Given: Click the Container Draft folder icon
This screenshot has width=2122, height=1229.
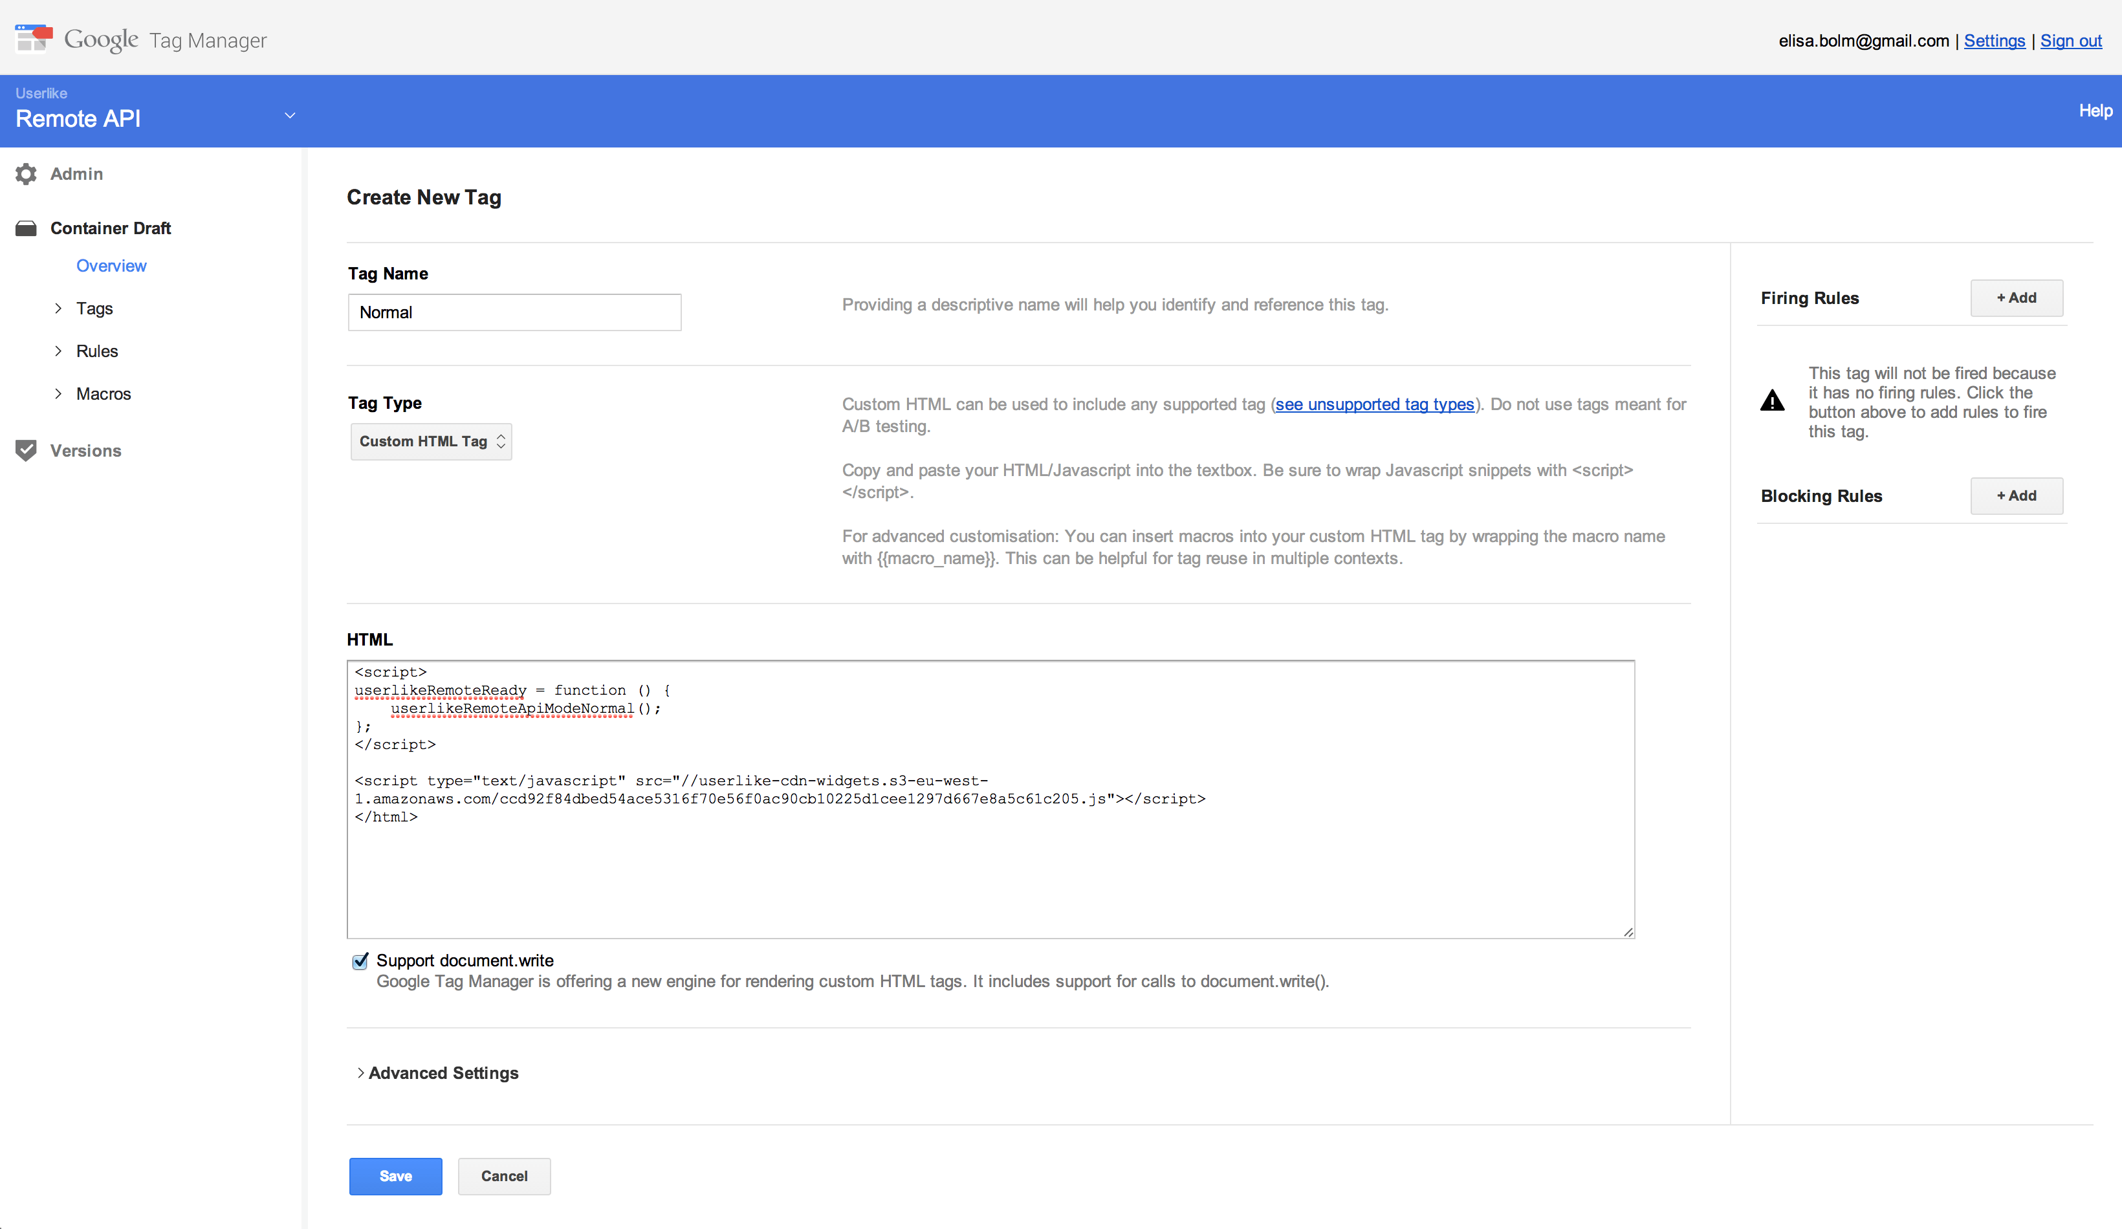Looking at the screenshot, I should coord(26,228).
